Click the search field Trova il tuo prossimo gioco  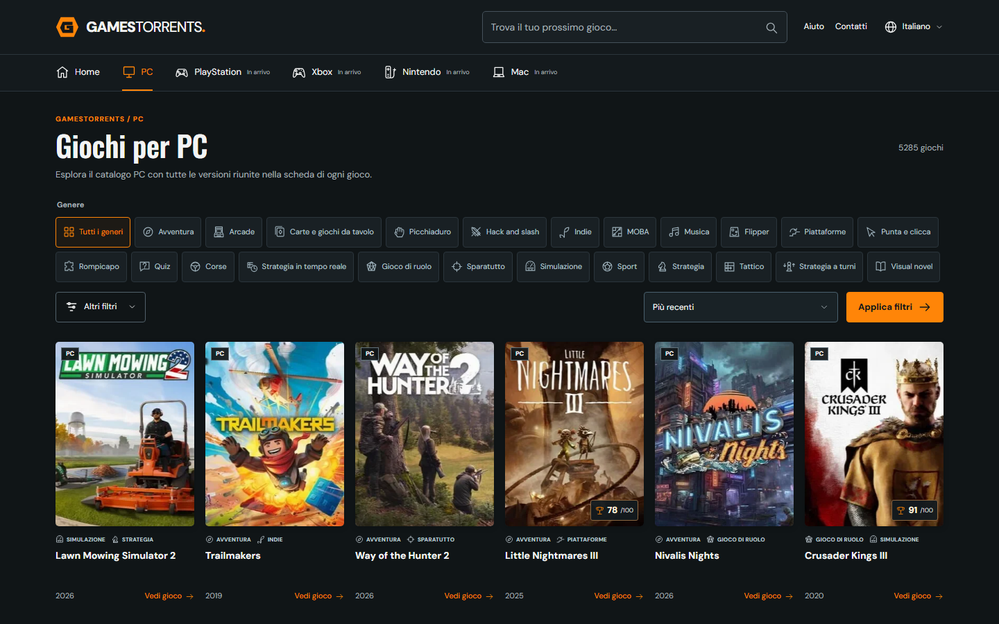tap(634, 27)
